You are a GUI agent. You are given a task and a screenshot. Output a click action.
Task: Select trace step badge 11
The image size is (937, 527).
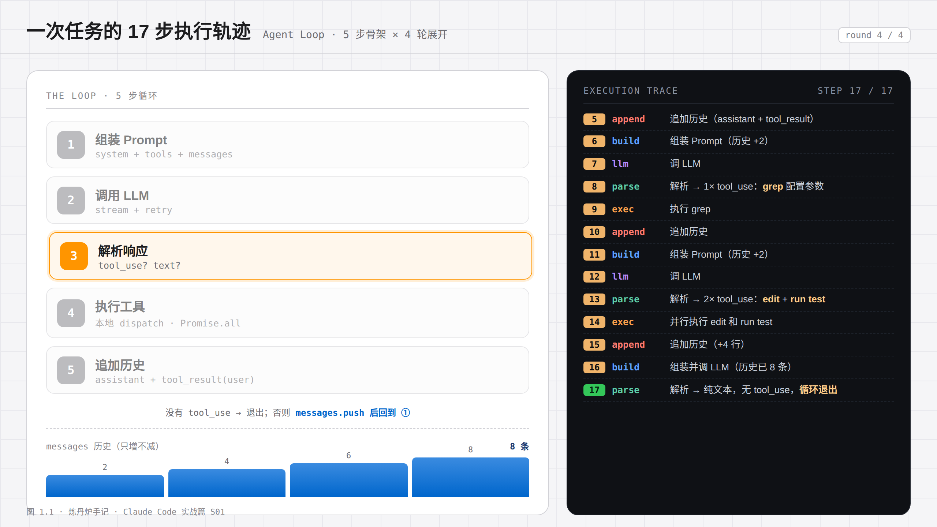pos(594,255)
